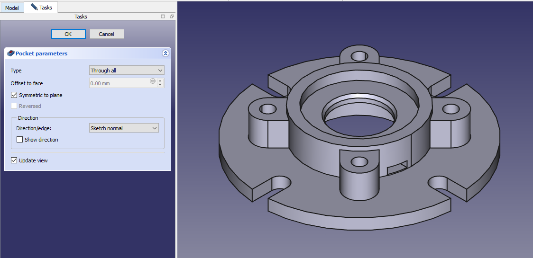Click the small rectangular pocket cutout on model
Image resolution: width=533 pixels, height=258 pixels.
(x=397, y=167)
